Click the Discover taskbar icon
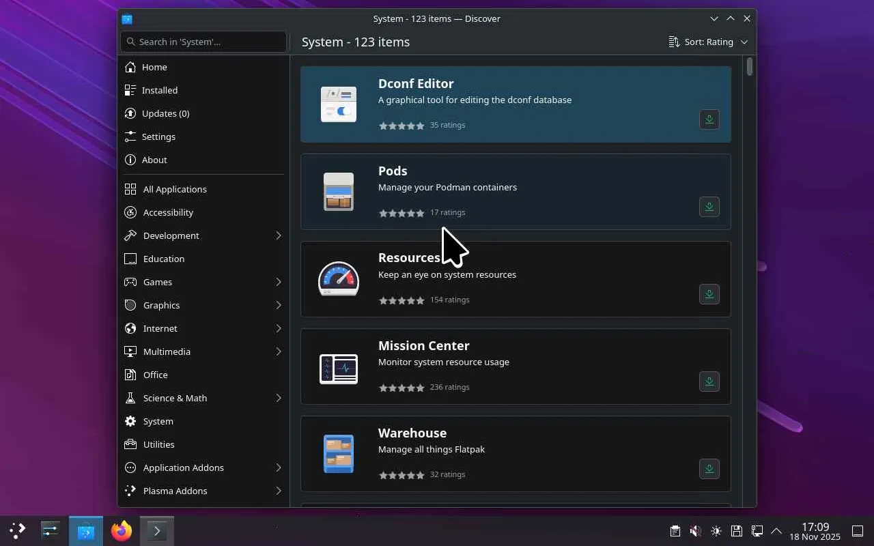874x546 pixels. [86, 530]
